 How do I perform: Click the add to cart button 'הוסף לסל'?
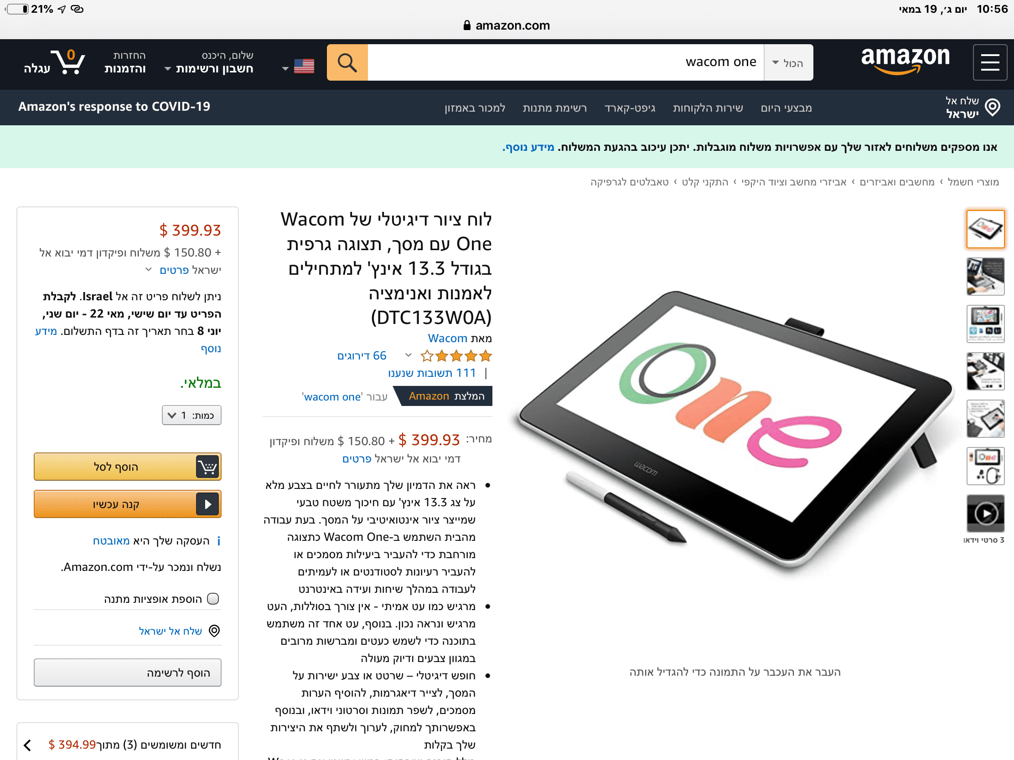128,467
